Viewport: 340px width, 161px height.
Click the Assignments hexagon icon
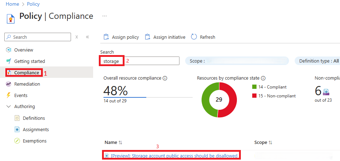[17, 129]
